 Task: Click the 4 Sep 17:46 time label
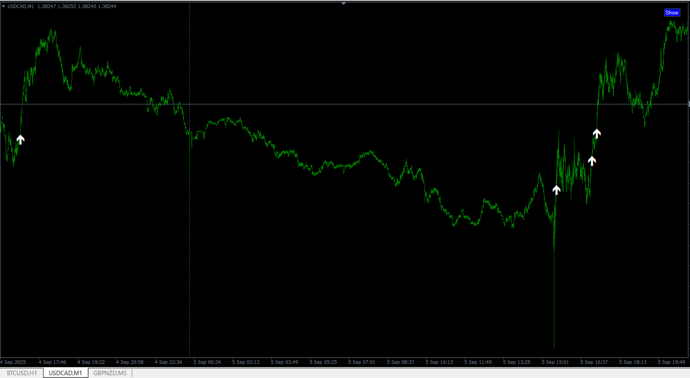[x=52, y=362]
